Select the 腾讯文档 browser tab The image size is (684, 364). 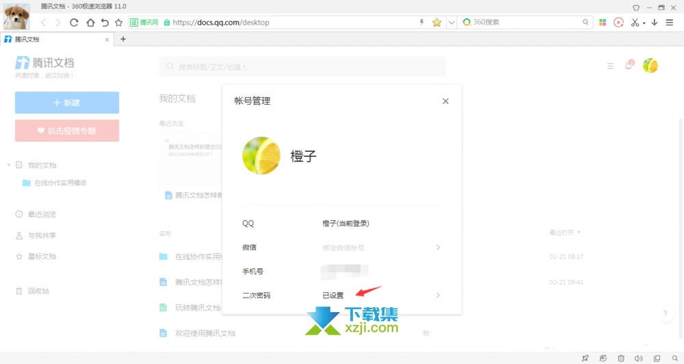pos(57,39)
